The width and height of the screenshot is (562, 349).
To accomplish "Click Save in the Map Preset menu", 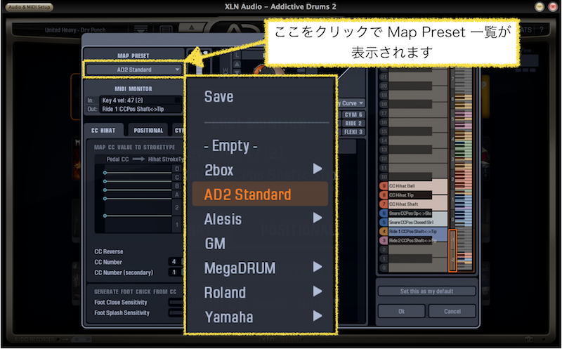I will coord(218,97).
